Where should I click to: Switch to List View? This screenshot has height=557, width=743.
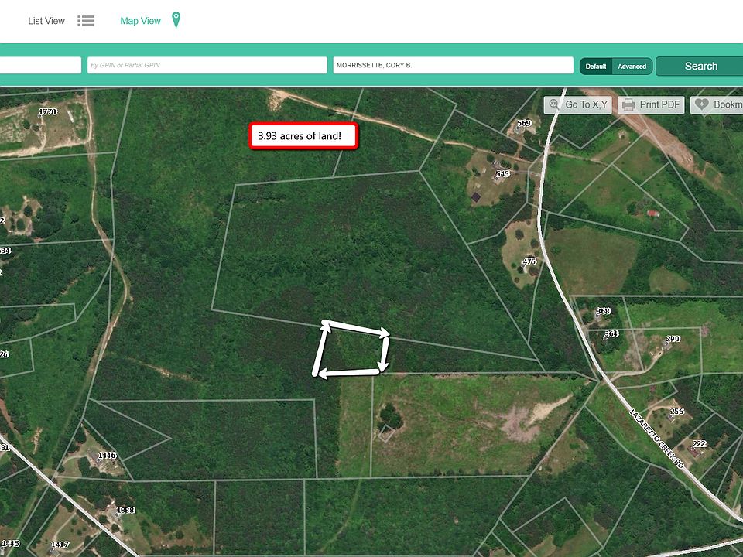click(x=46, y=21)
